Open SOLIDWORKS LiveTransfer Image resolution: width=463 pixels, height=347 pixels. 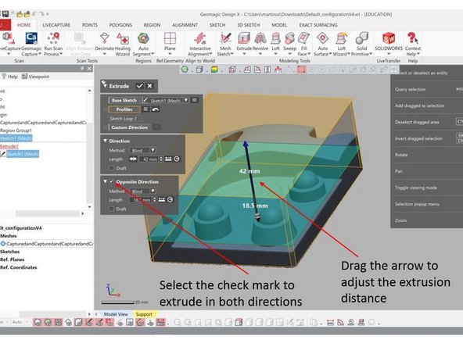click(389, 41)
